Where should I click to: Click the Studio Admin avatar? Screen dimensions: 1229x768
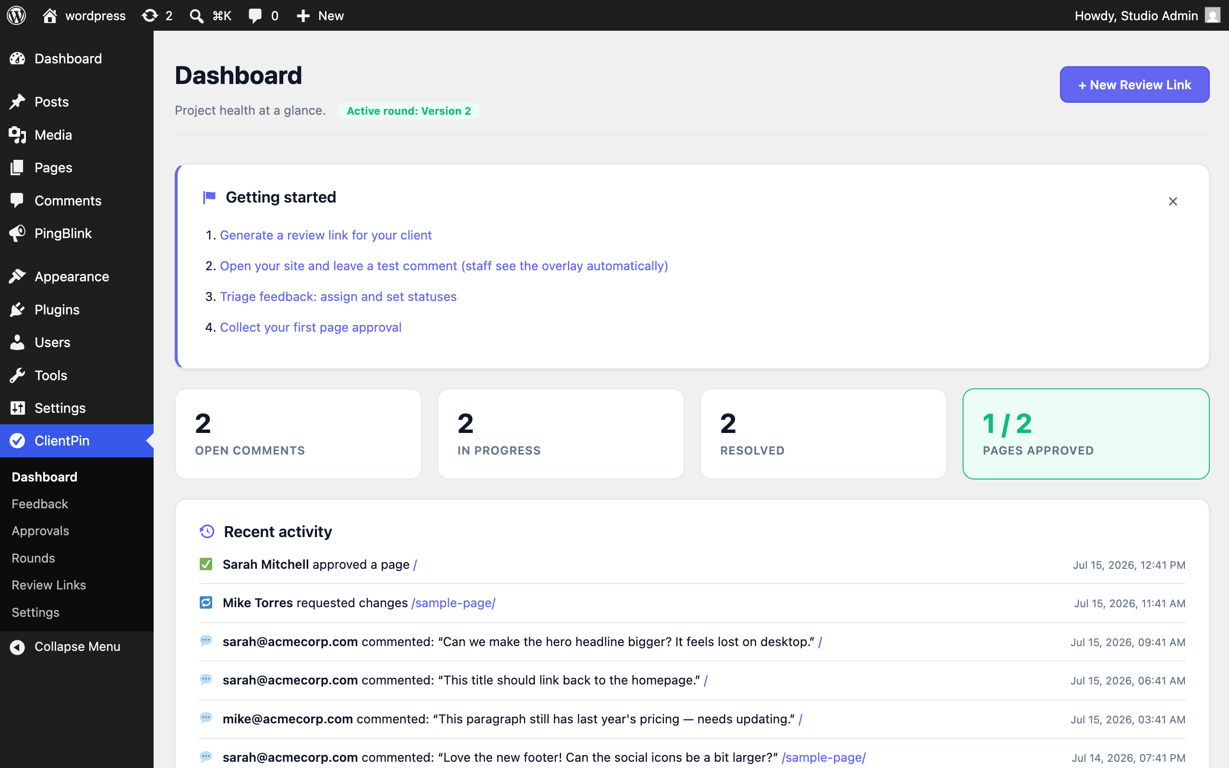click(x=1212, y=15)
